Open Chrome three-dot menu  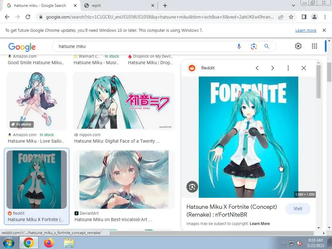pyautogui.click(x=325, y=17)
